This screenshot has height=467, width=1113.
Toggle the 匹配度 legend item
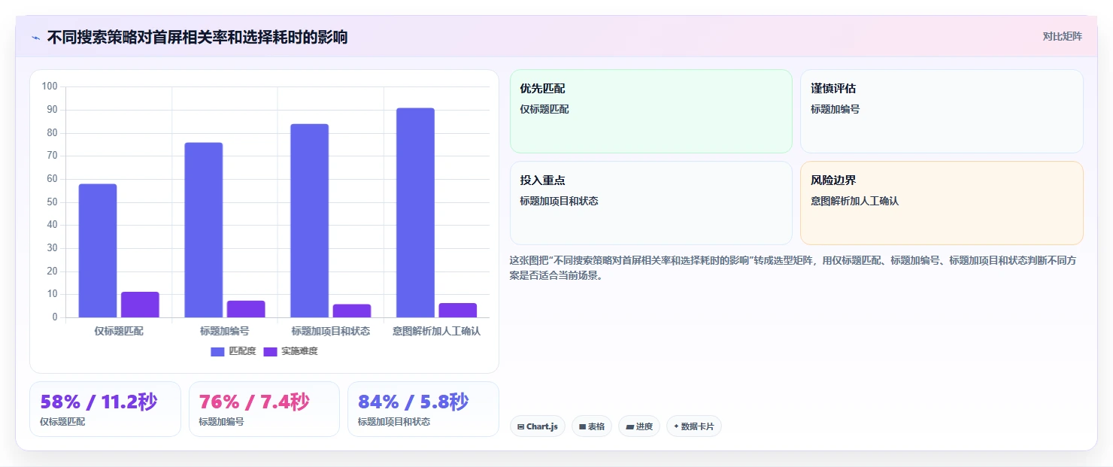point(233,351)
